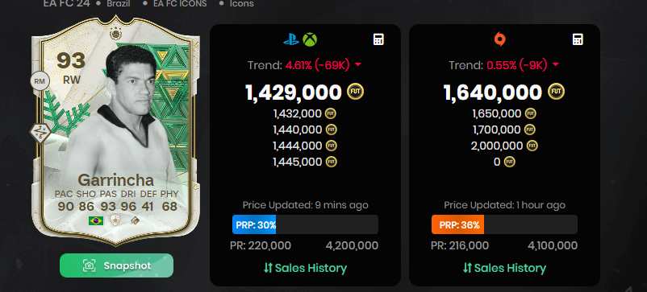The width and height of the screenshot is (647, 292).
Task: Open the EA FC ICONS breadcrumb
Action: tap(179, 4)
